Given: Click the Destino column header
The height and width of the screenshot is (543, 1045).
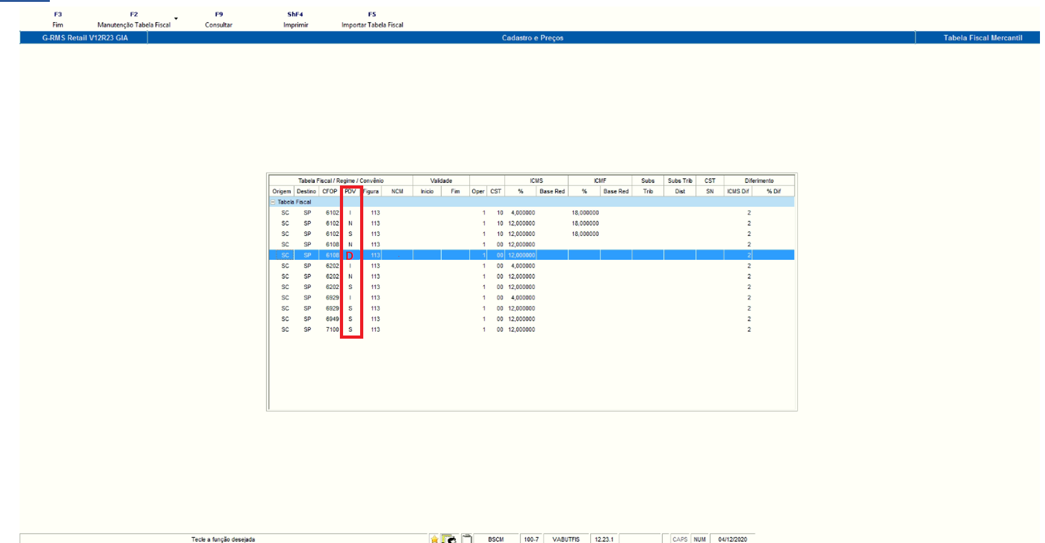Looking at the screenshot, I should click(306, 191).
